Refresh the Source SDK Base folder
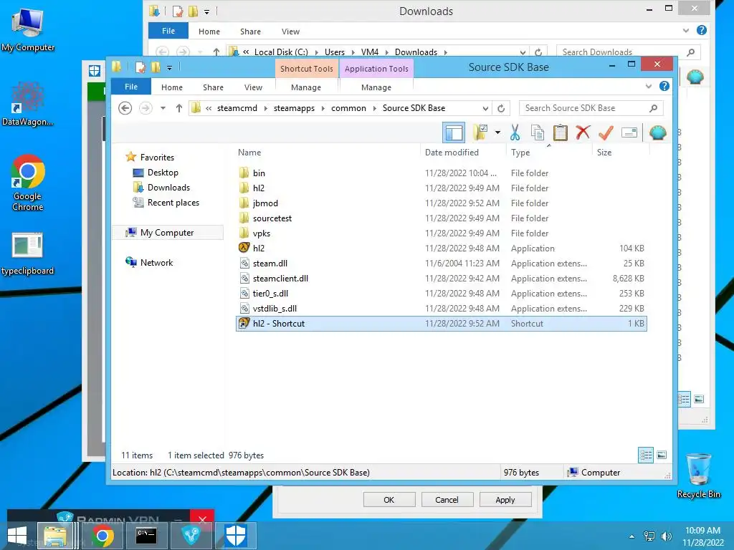The width and height of the screenshot is (734, 550). click(x=501, y=108)
